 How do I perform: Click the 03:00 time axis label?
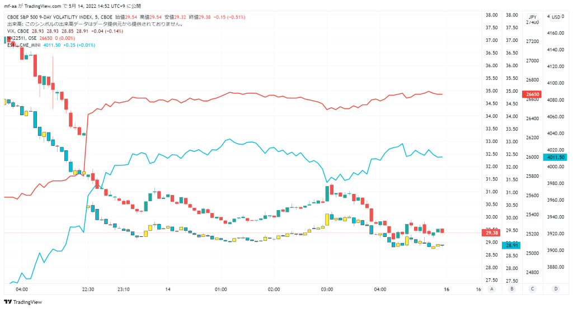[x=327, y=289]
